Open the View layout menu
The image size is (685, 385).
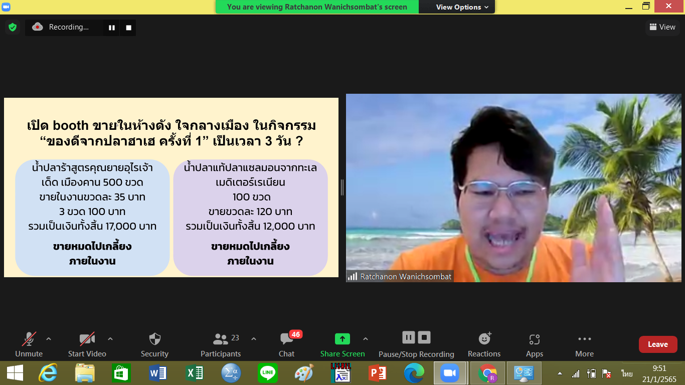point(662,27)
